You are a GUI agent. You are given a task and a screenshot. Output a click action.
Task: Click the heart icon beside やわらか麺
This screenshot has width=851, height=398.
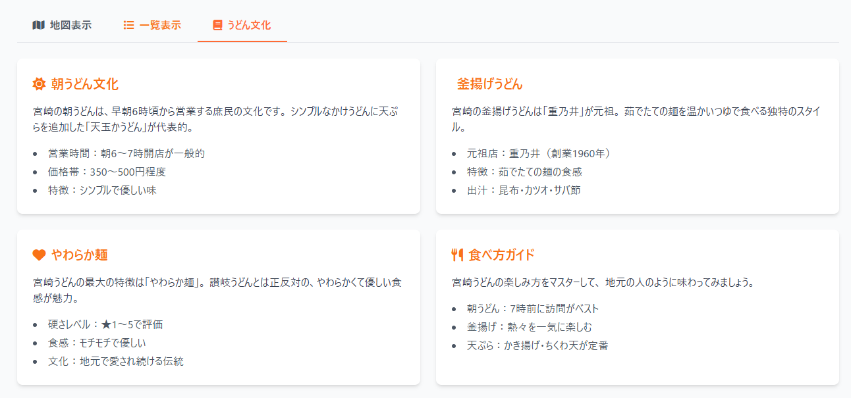[39, 255]
